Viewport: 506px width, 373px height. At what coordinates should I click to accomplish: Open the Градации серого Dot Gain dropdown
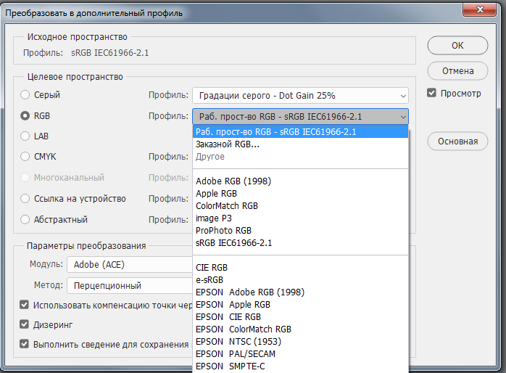point(300,96)
